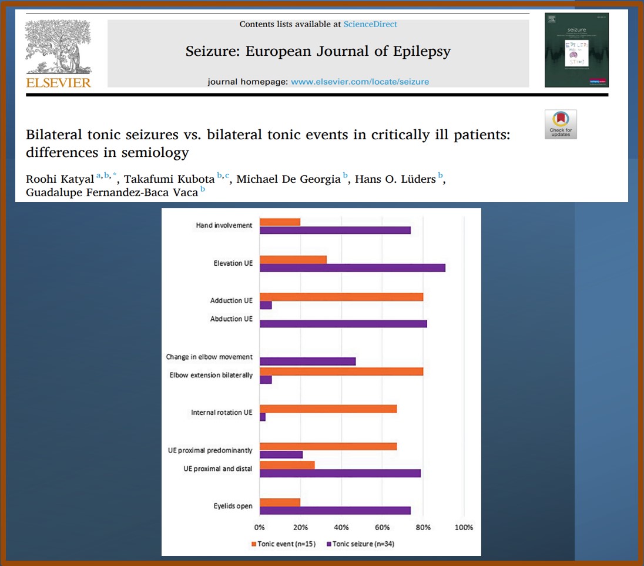The height and width of the screenshot is (566, 644).
Task: Click the orange Internal rotation UE bar
Action: coord(328,409)
